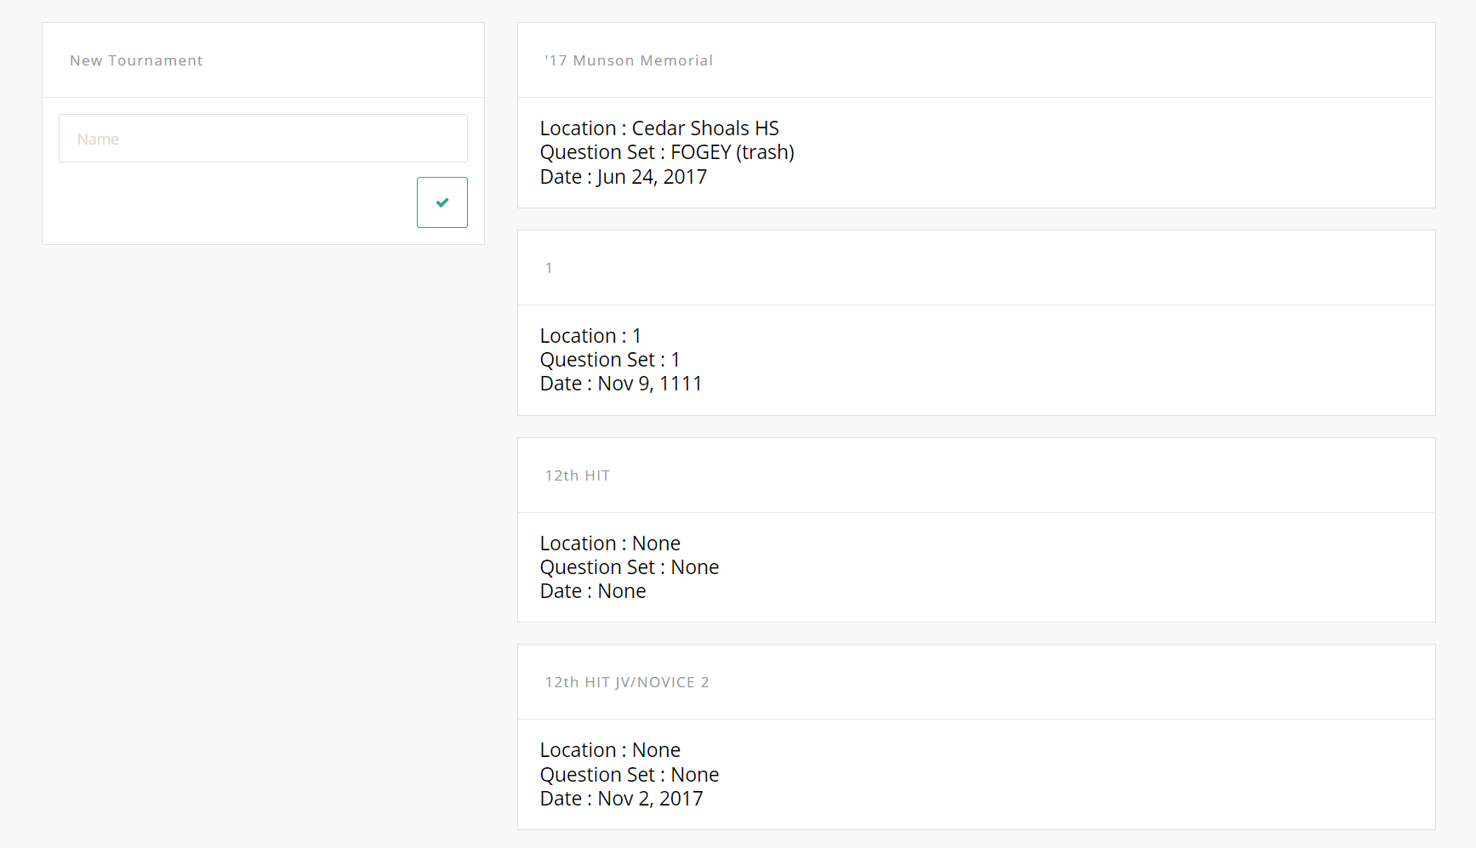
Task: Click Question Set : None in JV/NOVICE 2 card
Action: pos(630,775)
